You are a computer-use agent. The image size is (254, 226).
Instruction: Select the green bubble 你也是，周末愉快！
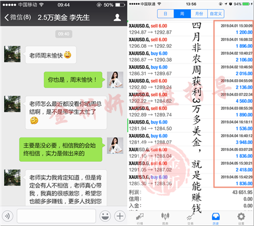[x=74, y=80]
